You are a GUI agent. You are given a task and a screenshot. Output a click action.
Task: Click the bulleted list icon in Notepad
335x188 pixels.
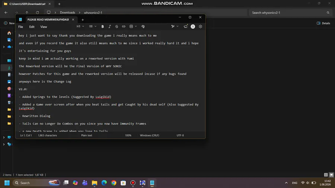point(91,26)
